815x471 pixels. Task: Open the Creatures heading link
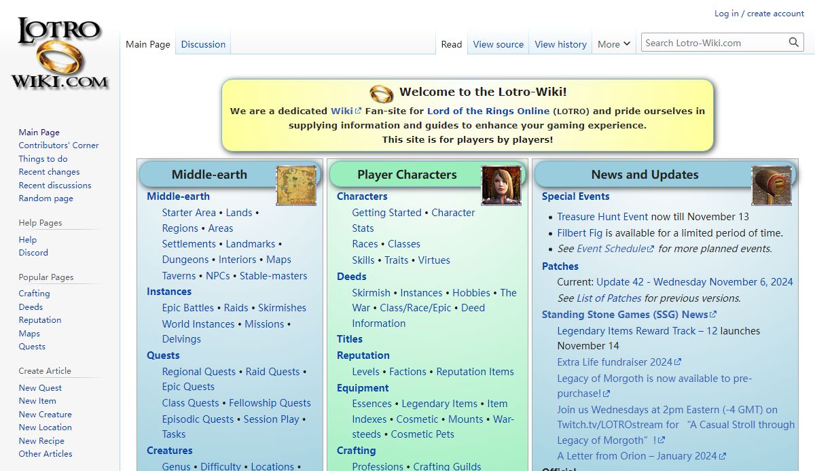[x=170, y=451]
